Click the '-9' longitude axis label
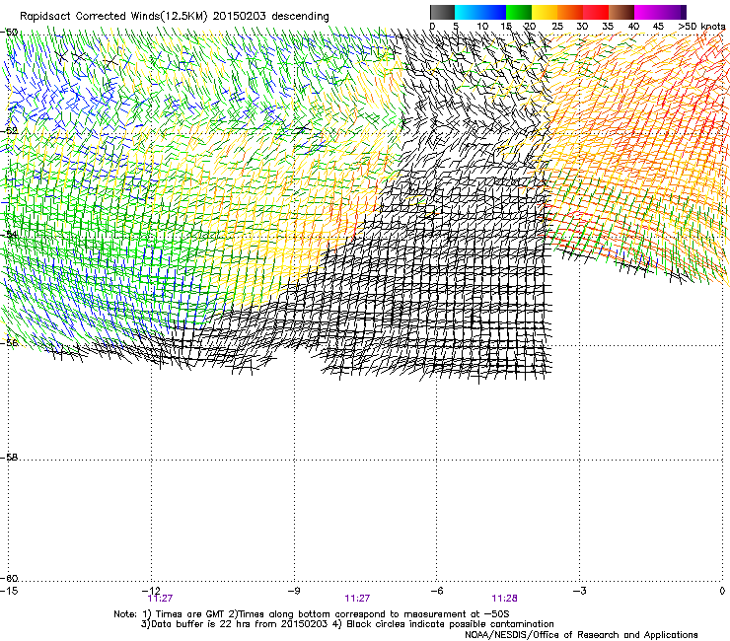730x641 pixels. pyautogui.click(x=294, y=591)
